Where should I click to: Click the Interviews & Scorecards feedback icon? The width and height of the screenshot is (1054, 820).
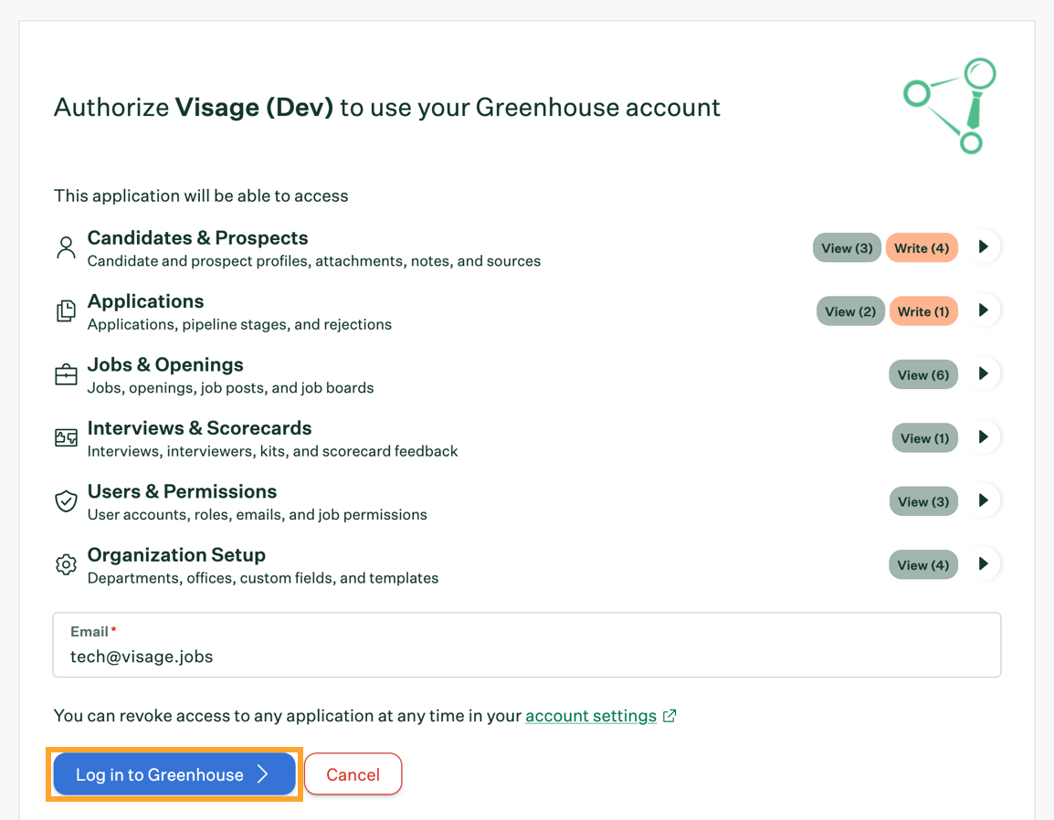coord(66,437)
